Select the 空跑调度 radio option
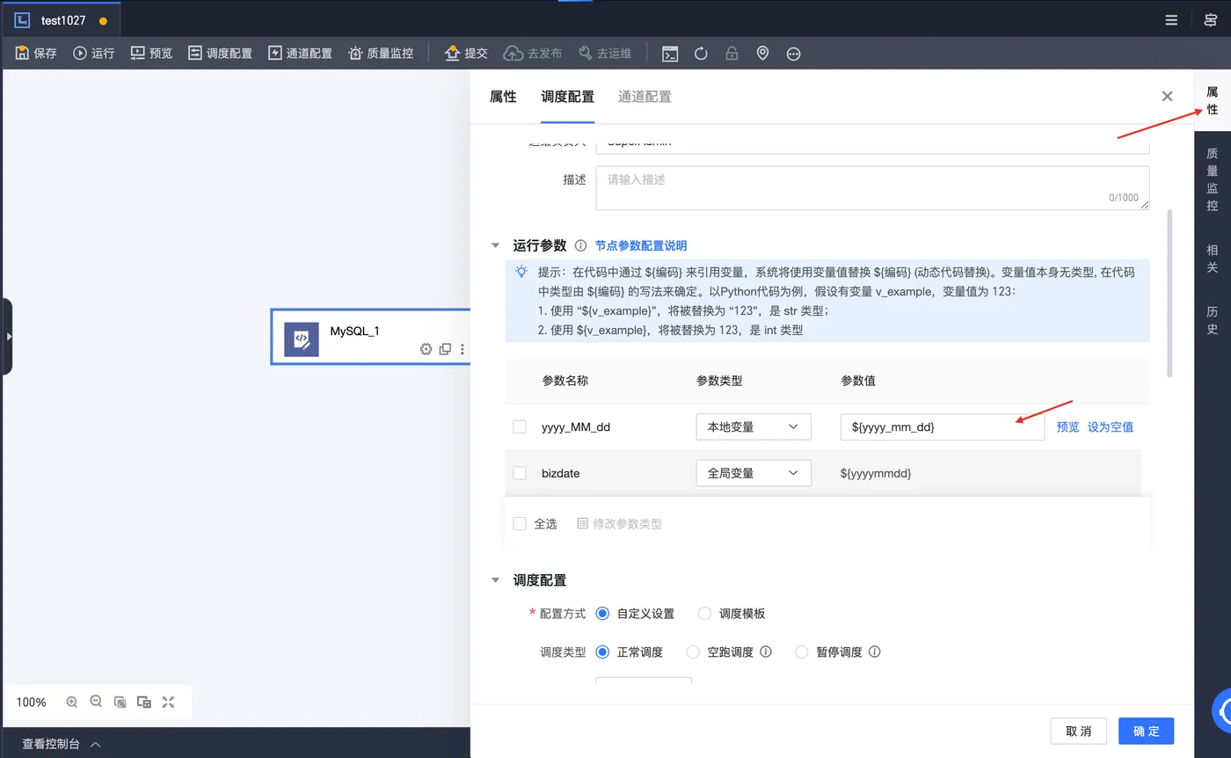 [693, 652]
